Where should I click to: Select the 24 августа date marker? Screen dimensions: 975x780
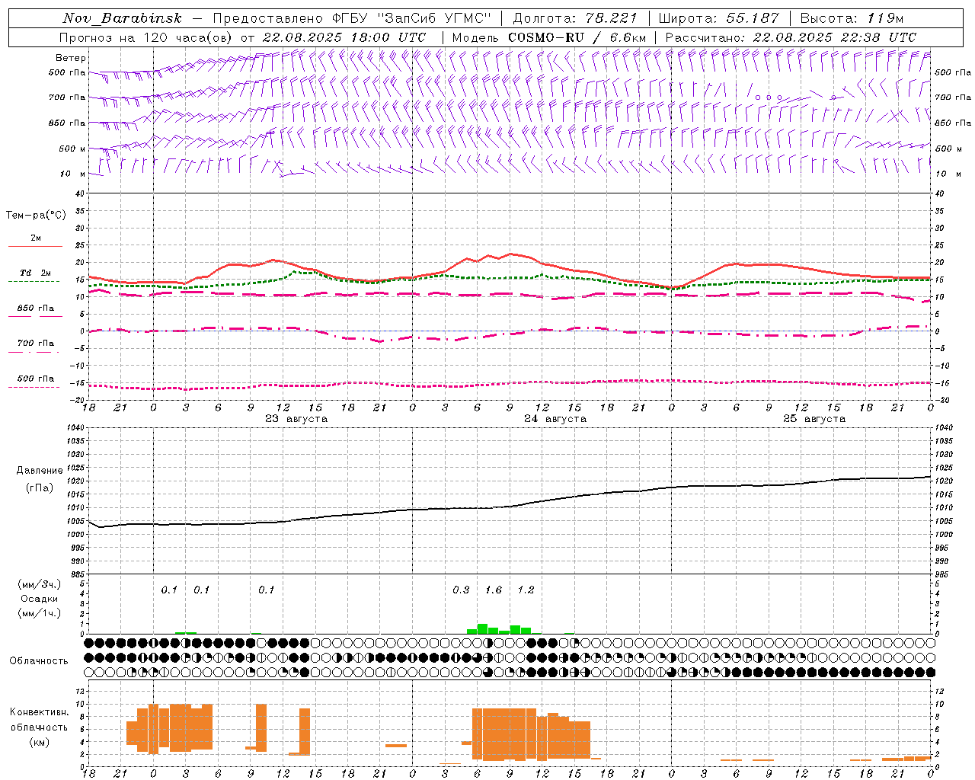(555, 419)
